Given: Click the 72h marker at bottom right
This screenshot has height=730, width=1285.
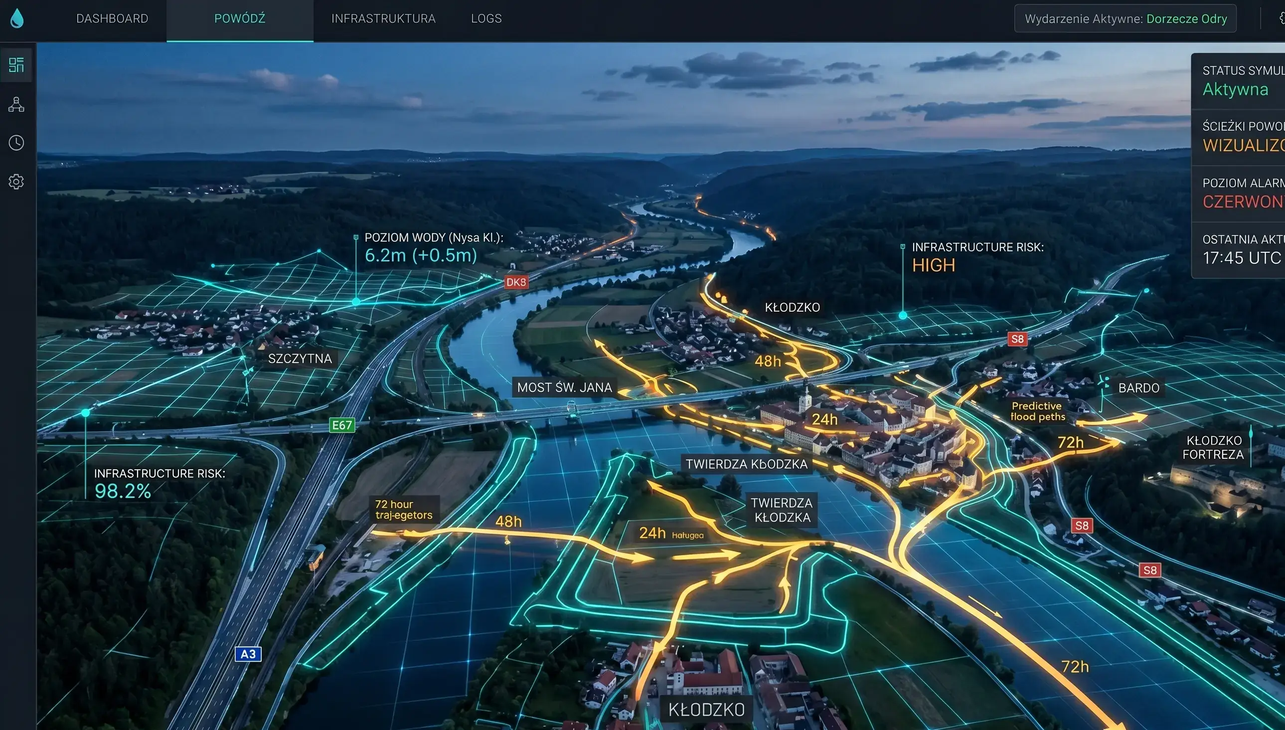Looking at the screenshot, I should tap(1075, 666).
